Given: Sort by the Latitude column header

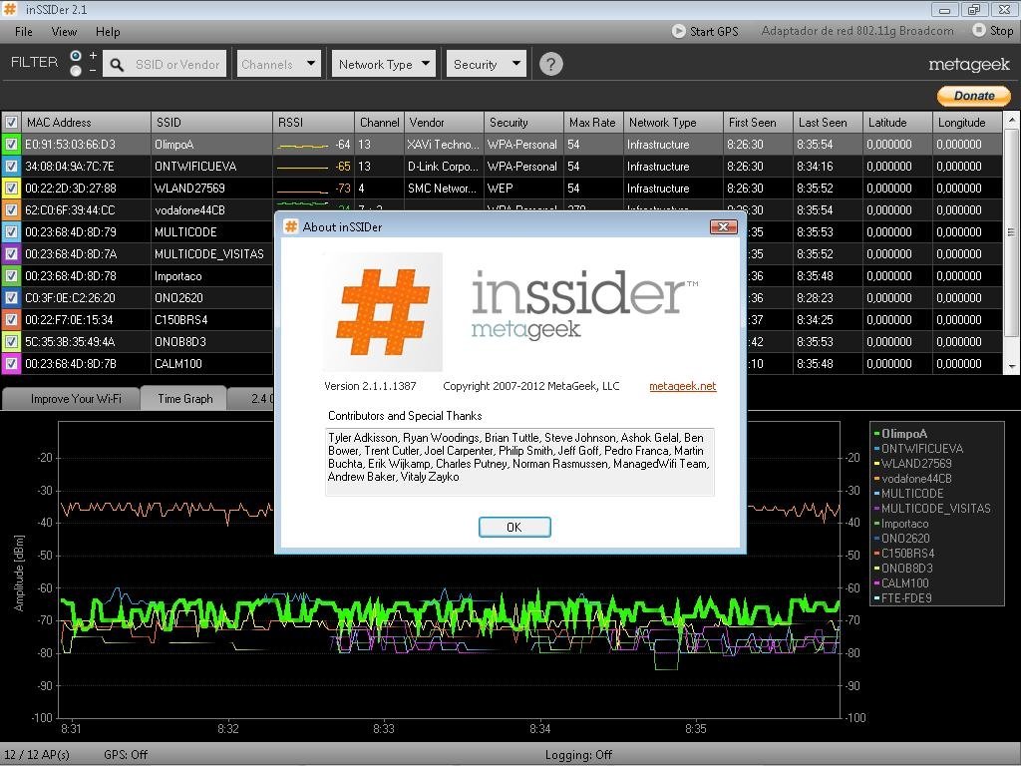Looking at the screenshot, I should 898,123.
